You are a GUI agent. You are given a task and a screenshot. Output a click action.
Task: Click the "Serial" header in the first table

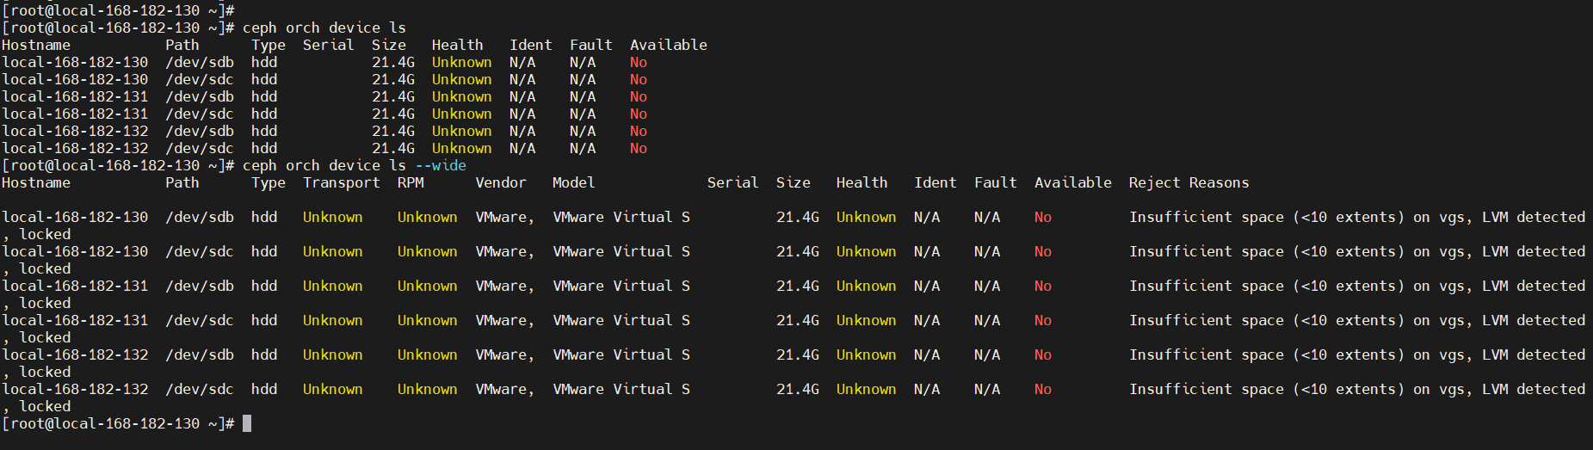(328, 45)
